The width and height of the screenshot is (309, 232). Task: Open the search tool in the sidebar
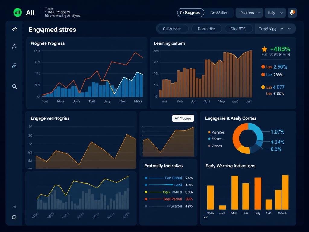point(14,86)
